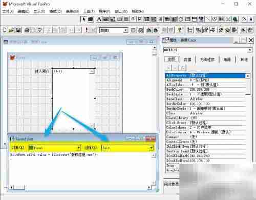This screenshot has width=256, height=200.
Task: Select the BackColor property row
Action: [x=206, y=89]
